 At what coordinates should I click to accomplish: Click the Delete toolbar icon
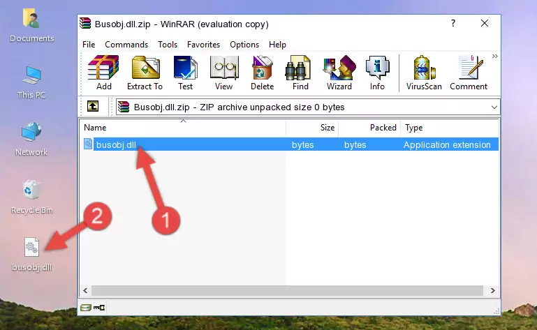[x=263, y=73]
